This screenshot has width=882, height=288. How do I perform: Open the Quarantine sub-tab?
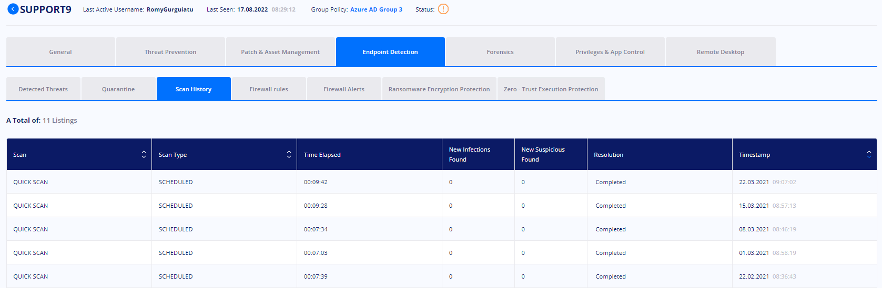[x=118, y=89]
